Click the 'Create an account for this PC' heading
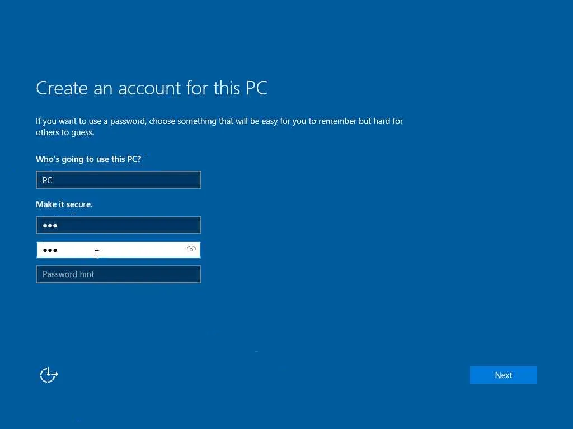573x429 pixels. click(x=152, y=88)
